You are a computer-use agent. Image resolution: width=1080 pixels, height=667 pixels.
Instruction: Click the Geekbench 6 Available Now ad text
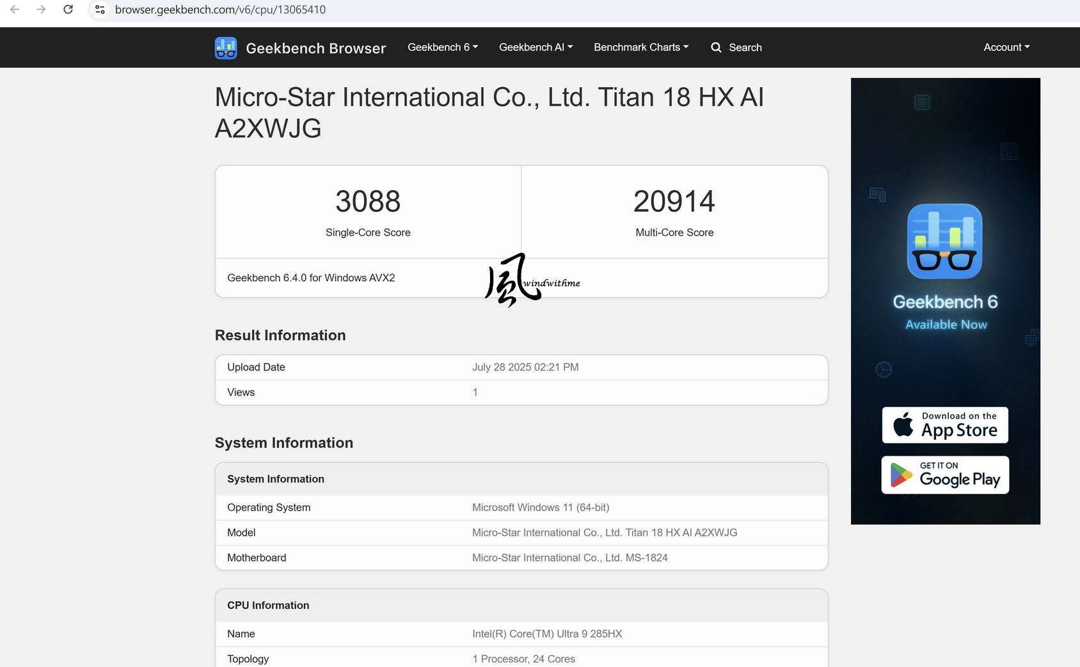coord(946,312)
